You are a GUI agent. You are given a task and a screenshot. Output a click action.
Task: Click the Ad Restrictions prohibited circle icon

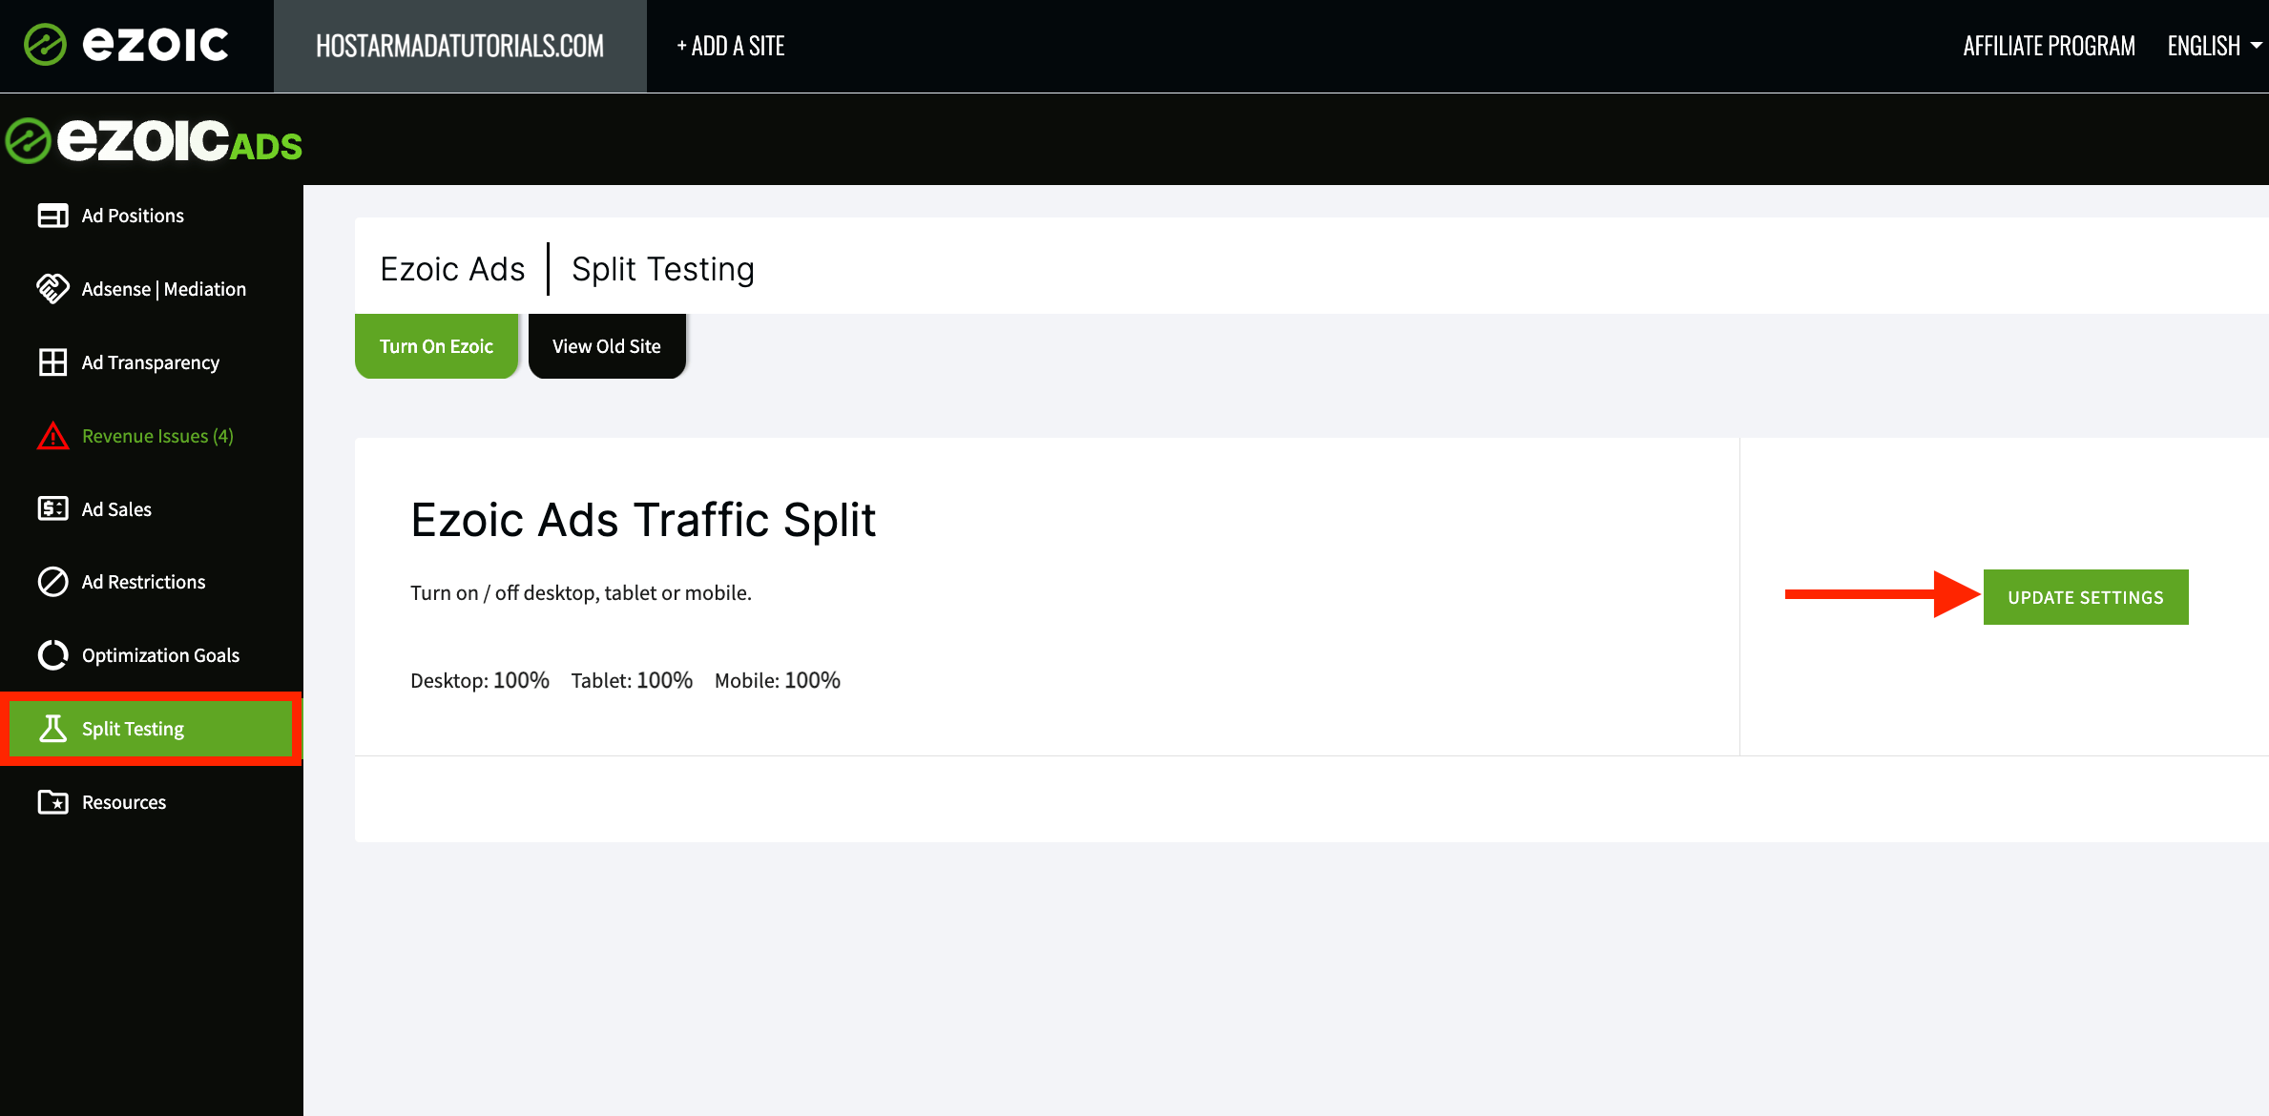coord(52,582)
